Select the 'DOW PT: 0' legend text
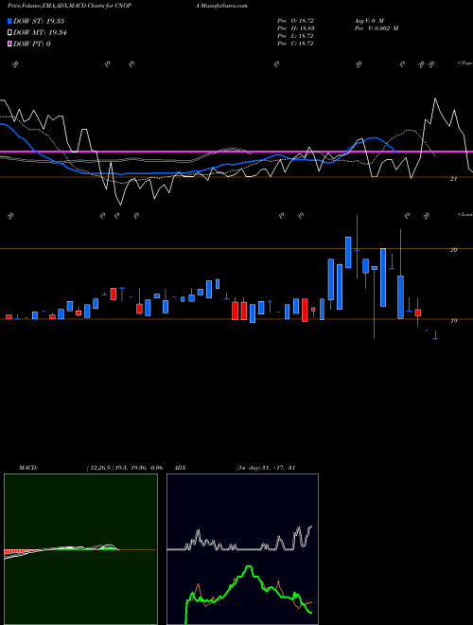This screenshot has width=473, height=625. (x=32, y=44)
